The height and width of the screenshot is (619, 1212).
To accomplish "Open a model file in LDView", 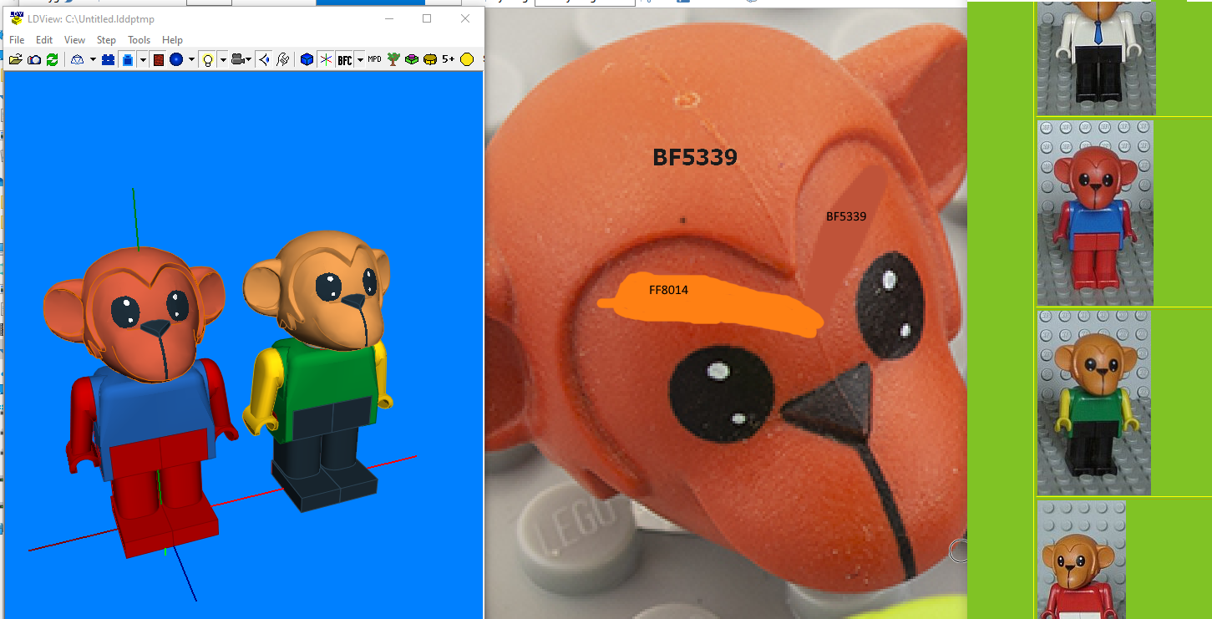I will (15, 59).
